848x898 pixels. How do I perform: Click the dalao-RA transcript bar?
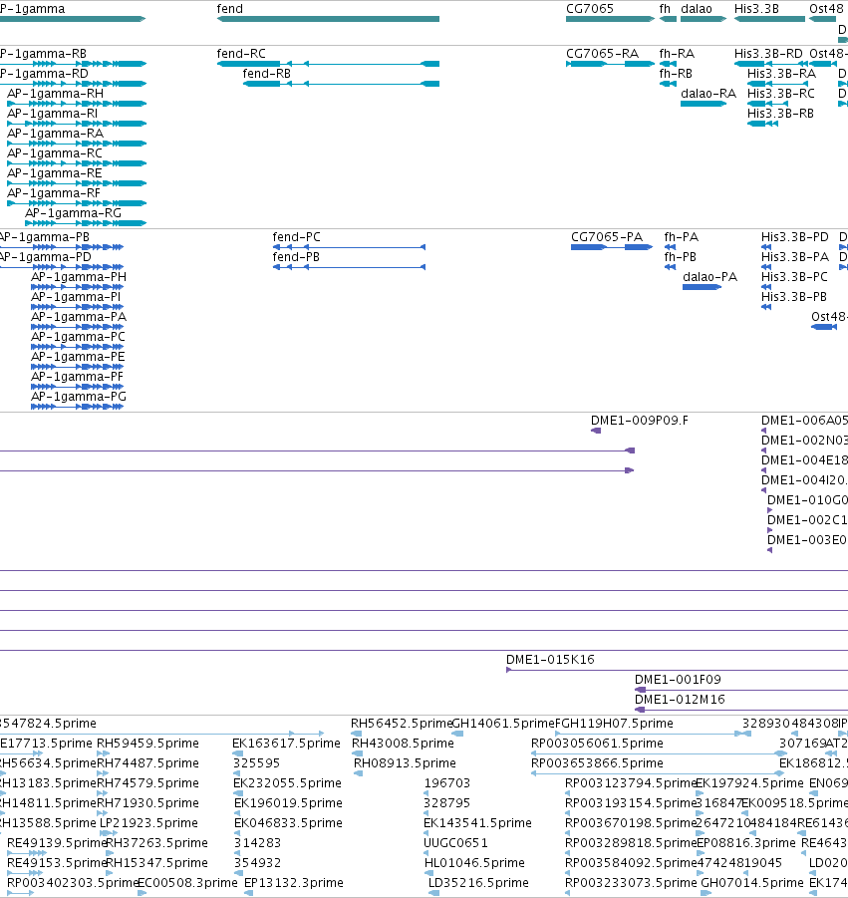point(704,104)
